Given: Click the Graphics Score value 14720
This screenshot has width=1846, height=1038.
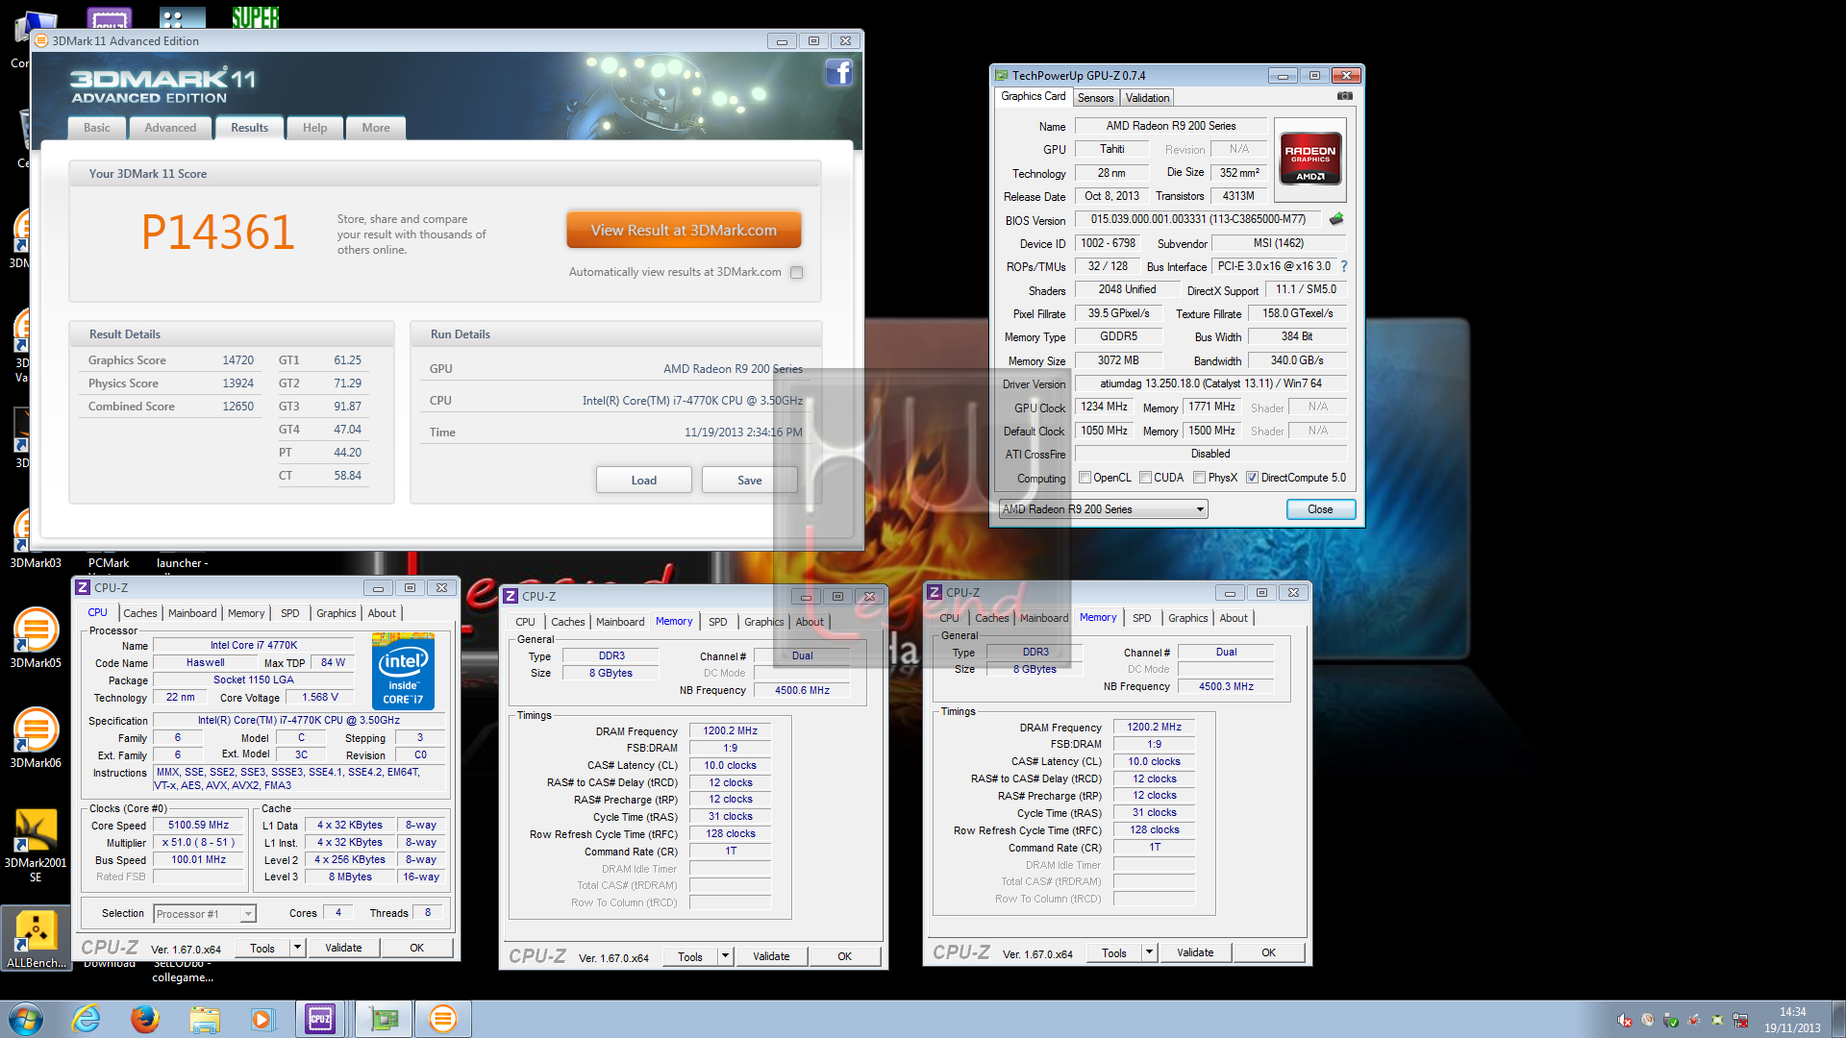Looking at the screenshot, I should 238,360.
